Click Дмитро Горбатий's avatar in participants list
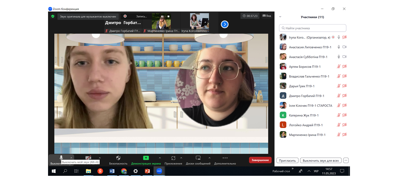The image size is (398, 182). tap(283, 96)
